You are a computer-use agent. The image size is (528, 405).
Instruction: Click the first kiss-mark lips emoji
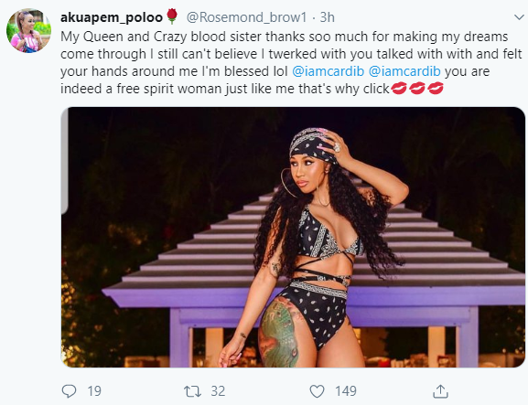tap(399, 89)
